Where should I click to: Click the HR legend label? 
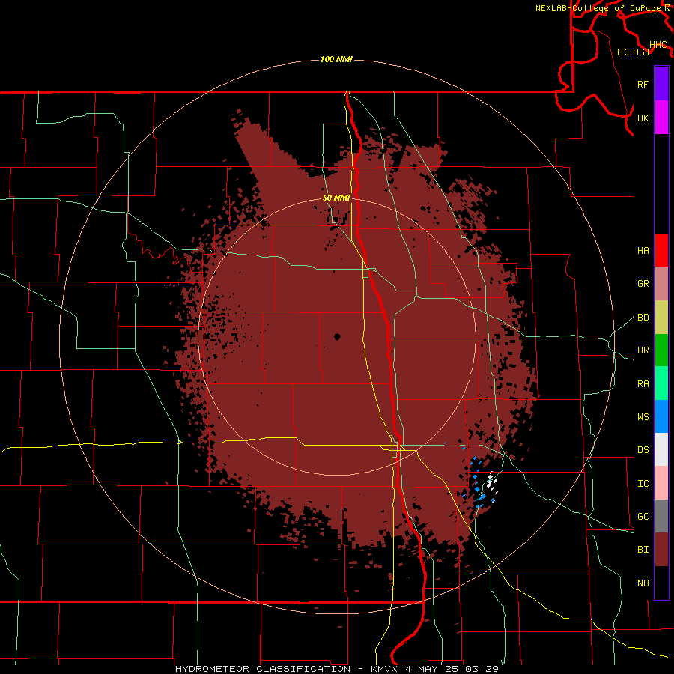click(x=643, y=350)
